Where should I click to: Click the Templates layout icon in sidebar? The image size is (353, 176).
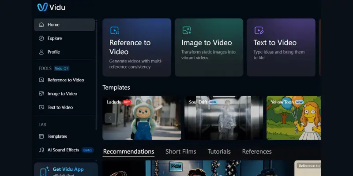pyautogui.click(x=41, y=136)
